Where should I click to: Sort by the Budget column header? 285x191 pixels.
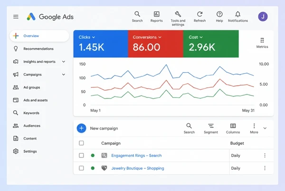click(x=237, y=143)
